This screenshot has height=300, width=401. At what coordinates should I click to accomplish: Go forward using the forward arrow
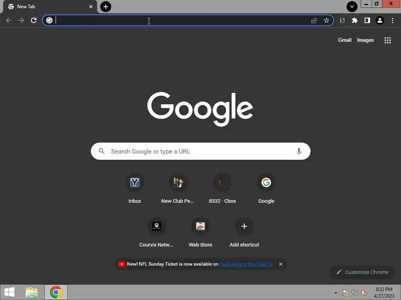click(21, 20)
